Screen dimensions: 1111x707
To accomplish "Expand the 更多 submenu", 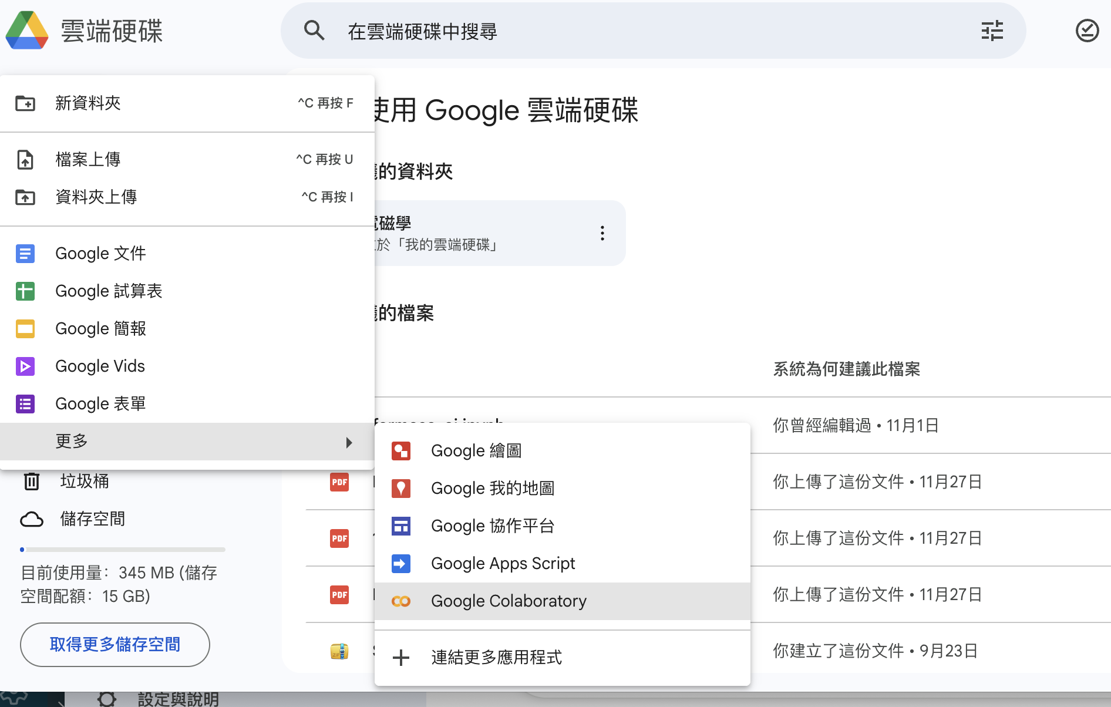I will point(70,442).
